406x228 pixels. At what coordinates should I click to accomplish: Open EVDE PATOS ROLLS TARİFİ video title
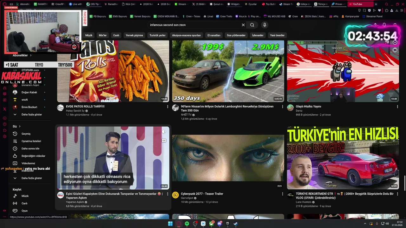85,106
